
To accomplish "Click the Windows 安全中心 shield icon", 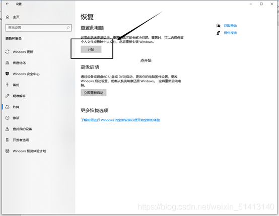I will 7,74.
